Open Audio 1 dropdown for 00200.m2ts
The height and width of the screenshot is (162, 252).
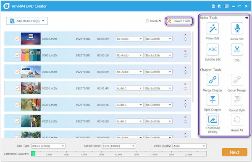point(129,88)
